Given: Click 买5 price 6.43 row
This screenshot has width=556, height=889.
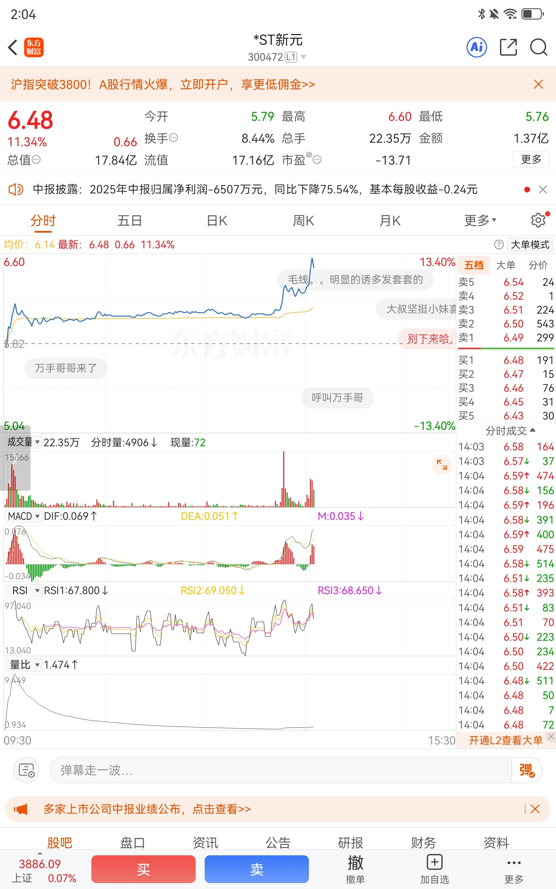Looking at the screenshot, I should 506,416.
